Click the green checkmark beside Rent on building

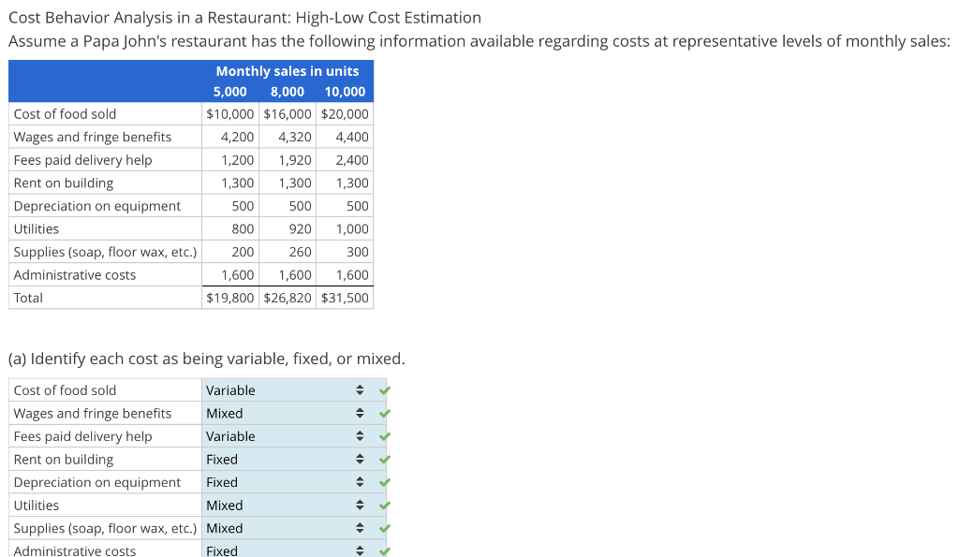[384, 459]
